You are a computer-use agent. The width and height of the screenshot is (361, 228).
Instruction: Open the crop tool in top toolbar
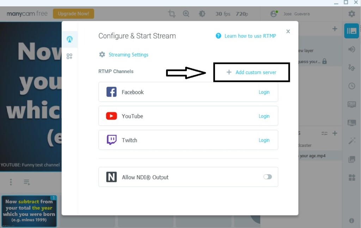(x=172, y=14)
